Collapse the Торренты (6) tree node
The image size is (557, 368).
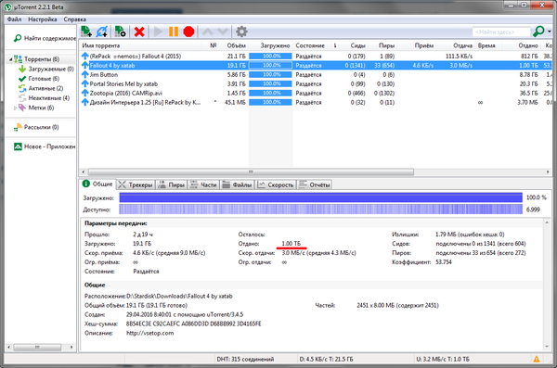pos(10,59)
